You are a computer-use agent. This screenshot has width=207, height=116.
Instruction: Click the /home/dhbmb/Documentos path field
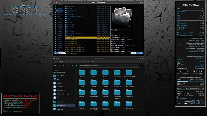click(109, 66)
